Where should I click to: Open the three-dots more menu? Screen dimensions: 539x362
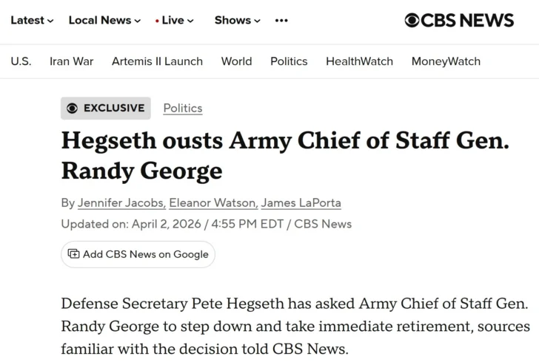pos(281,21)
